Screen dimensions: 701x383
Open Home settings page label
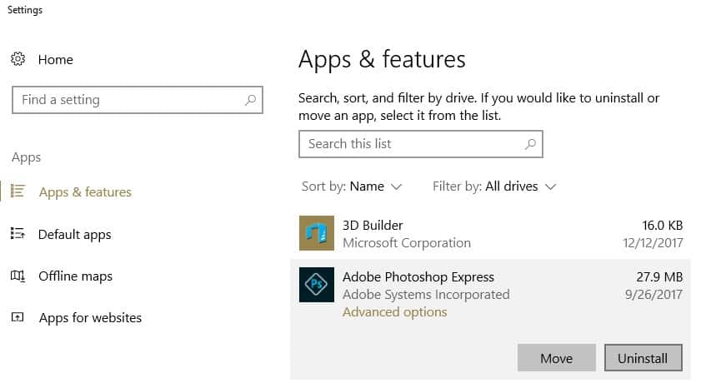[56, 59]
